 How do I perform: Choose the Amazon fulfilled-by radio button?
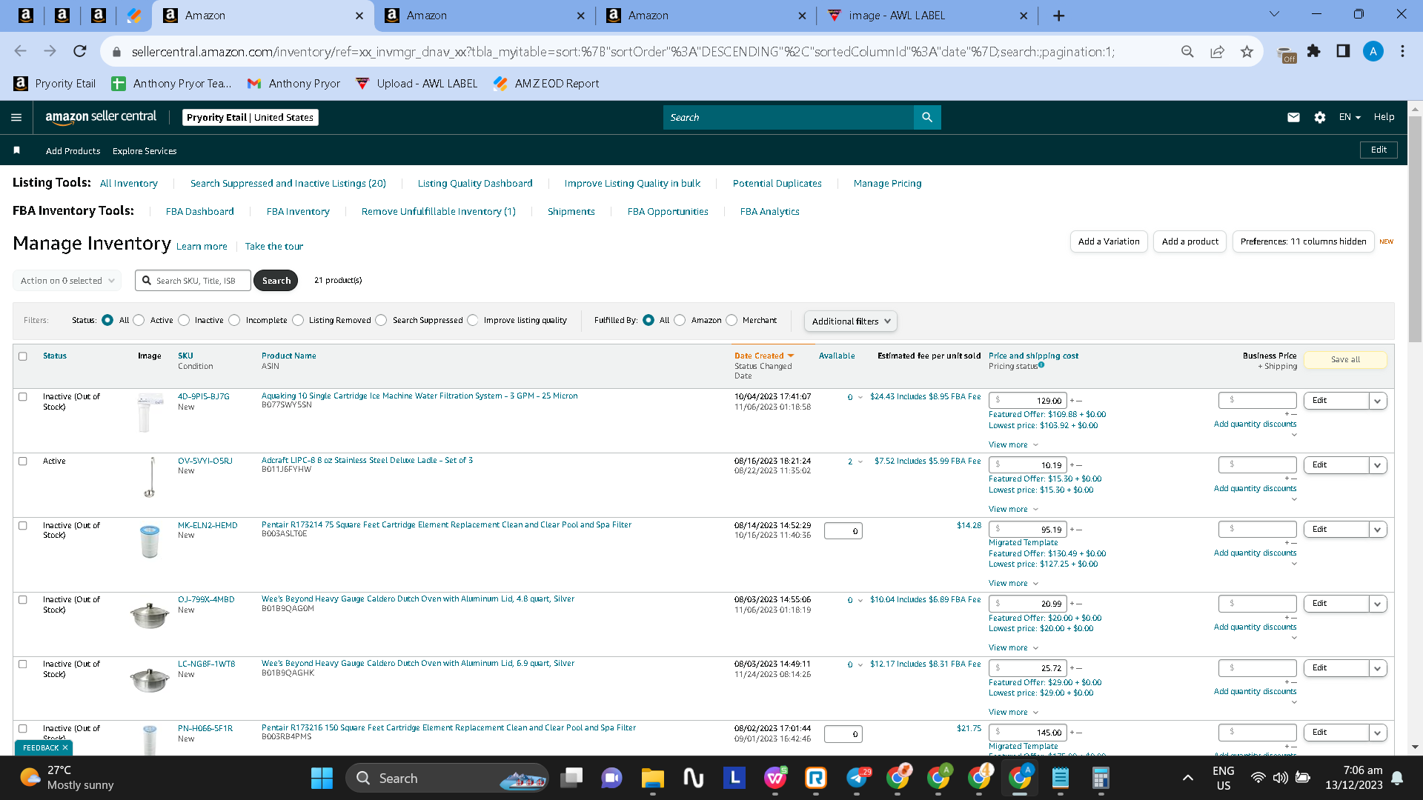coord(680,320)
